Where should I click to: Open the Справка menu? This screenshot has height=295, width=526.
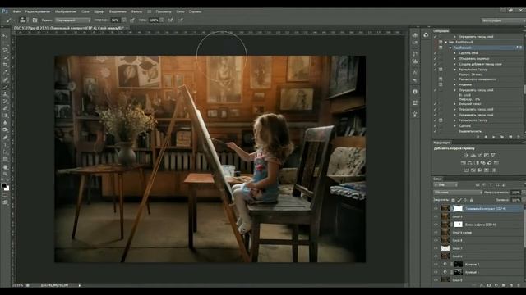195,11
